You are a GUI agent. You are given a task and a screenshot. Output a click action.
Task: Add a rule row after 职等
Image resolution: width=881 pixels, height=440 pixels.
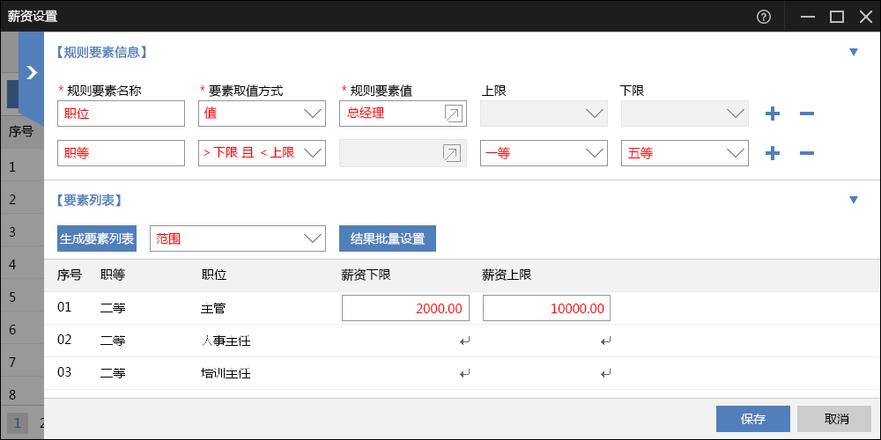773,153
